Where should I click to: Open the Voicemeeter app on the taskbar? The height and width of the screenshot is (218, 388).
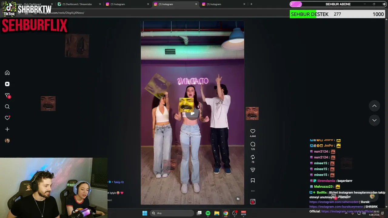(x=243, y=213)
